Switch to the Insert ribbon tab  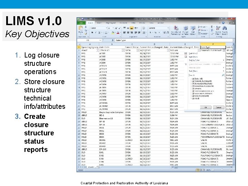[x=99, y=23]
